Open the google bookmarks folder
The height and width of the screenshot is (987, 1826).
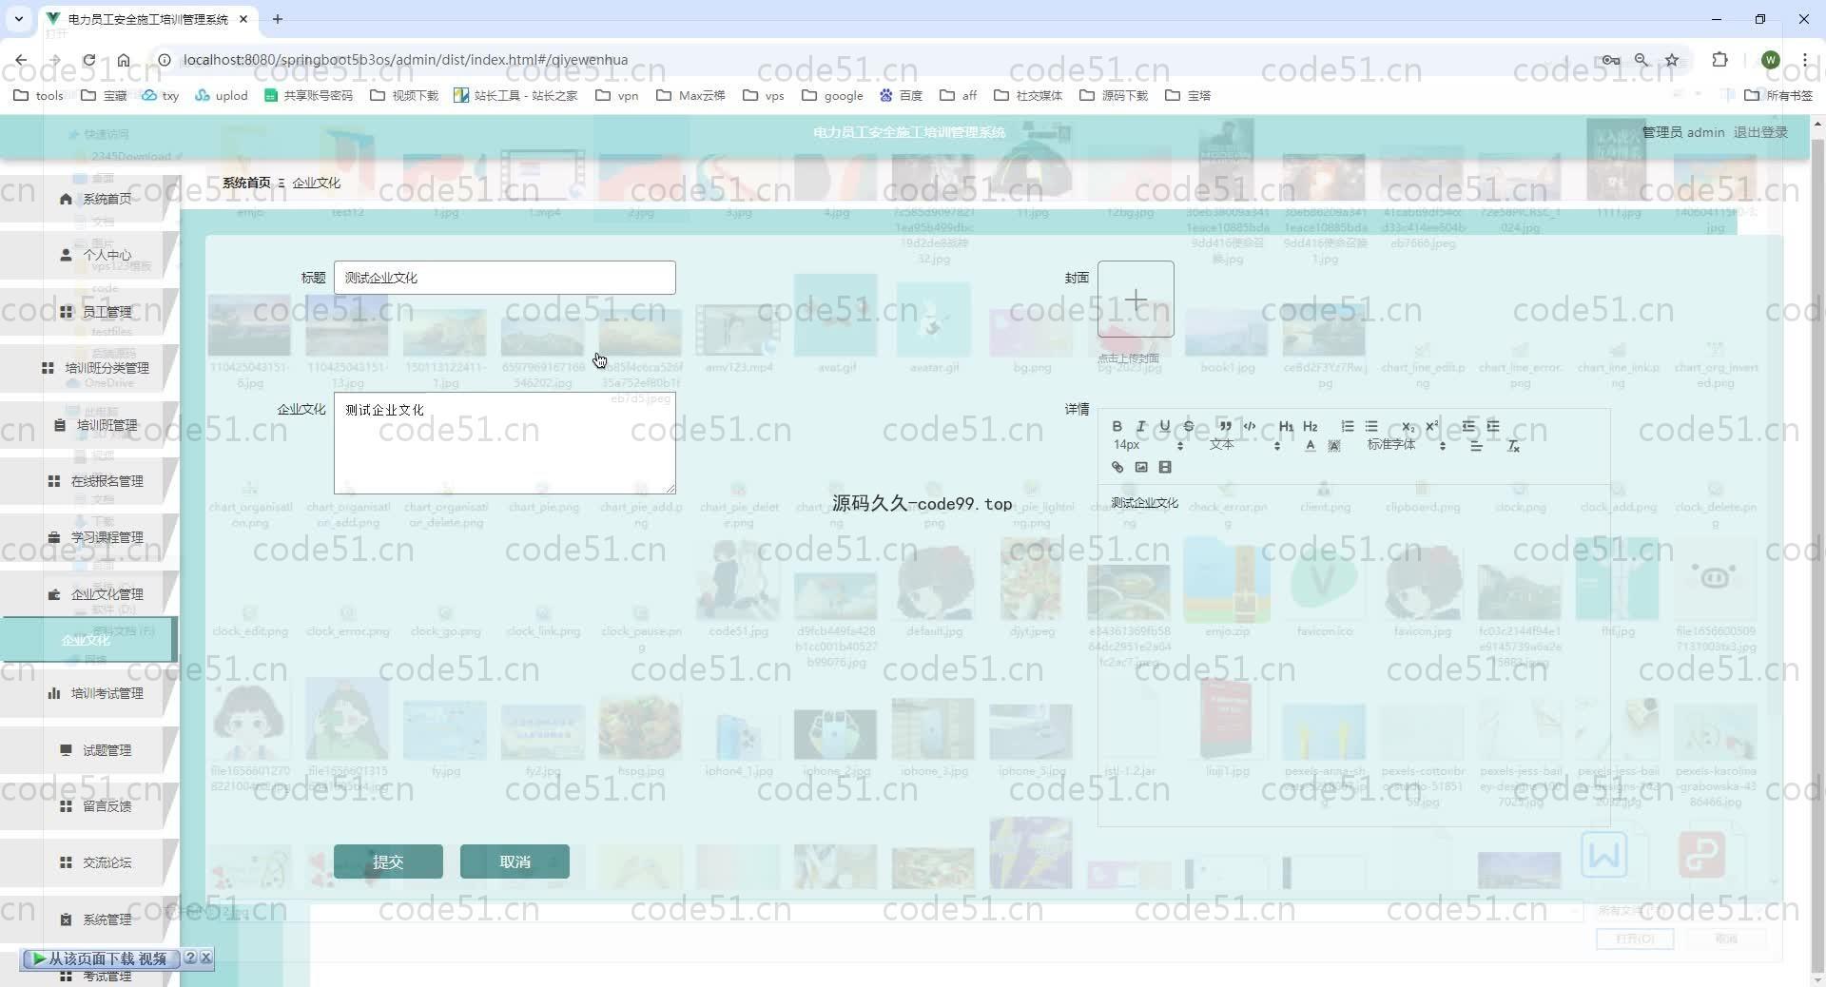(833, 95)
